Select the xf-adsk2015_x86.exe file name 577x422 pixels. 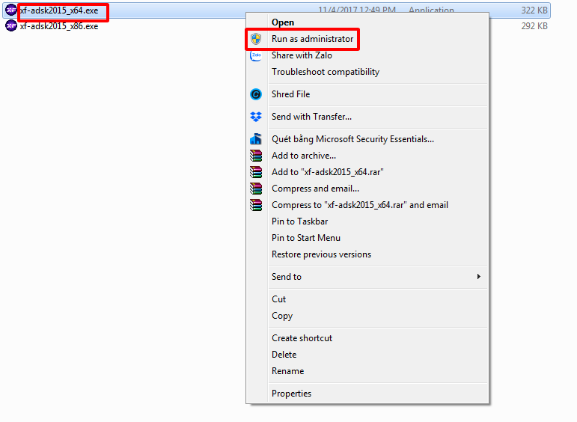pos(58,25)
